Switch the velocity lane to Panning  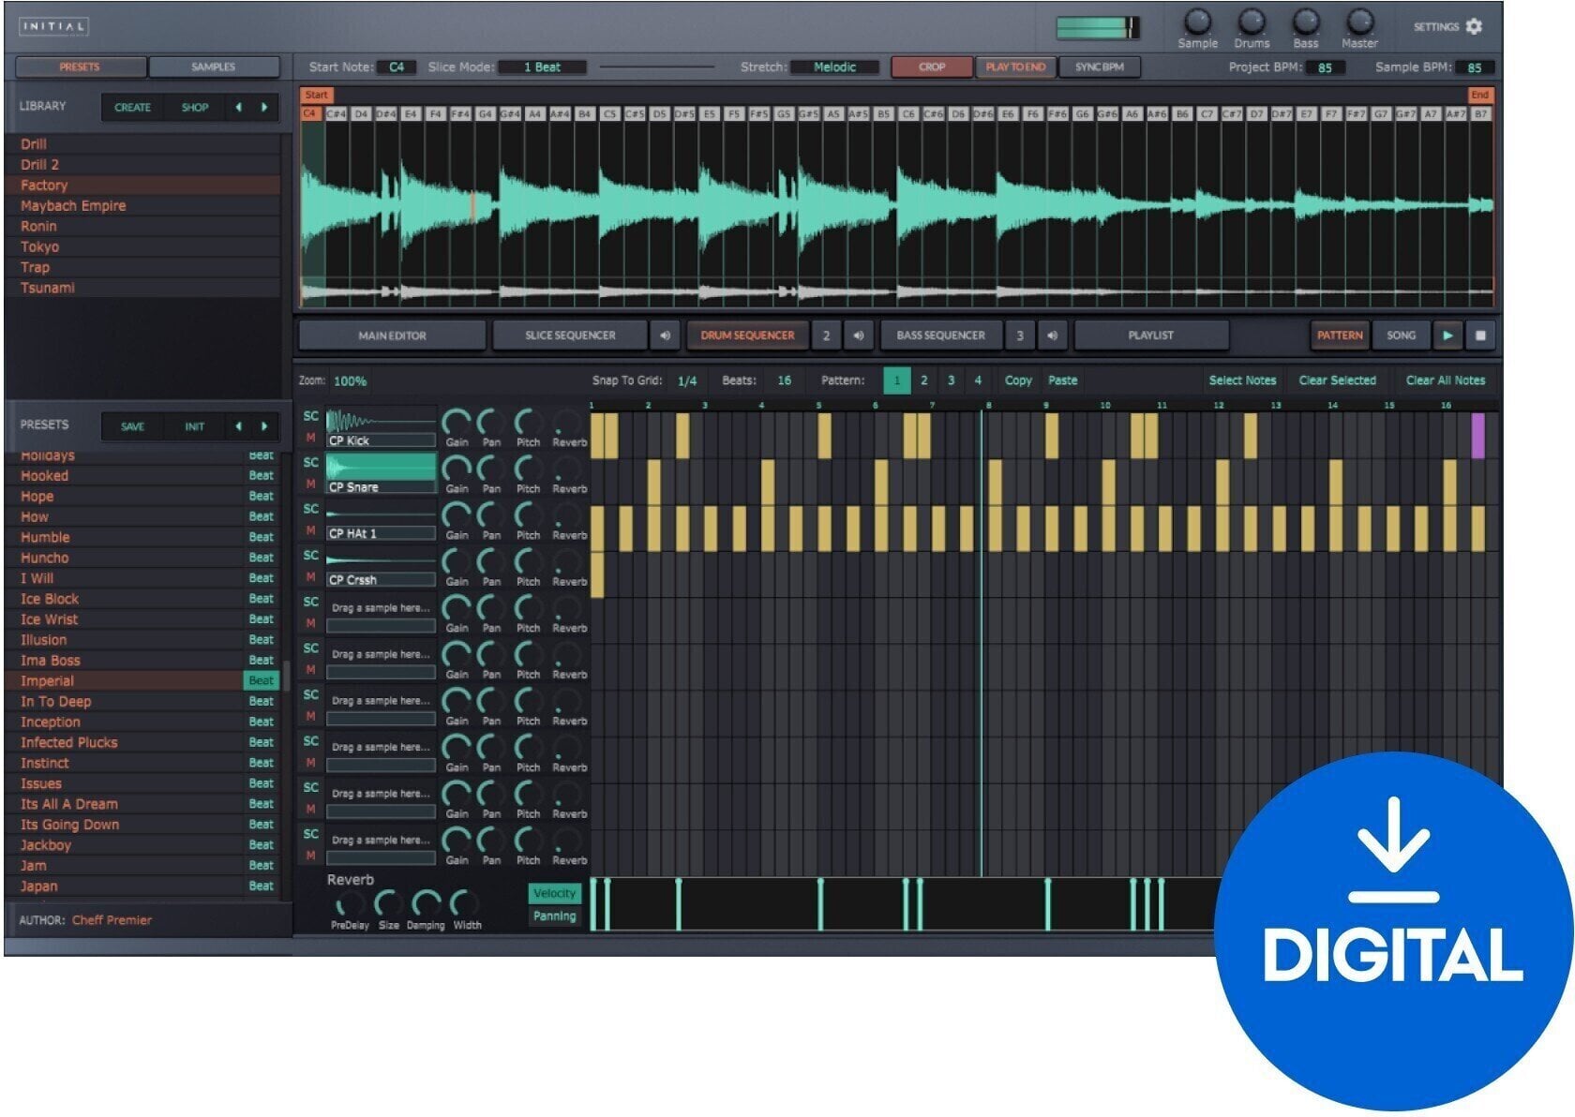tap(555, 916)
